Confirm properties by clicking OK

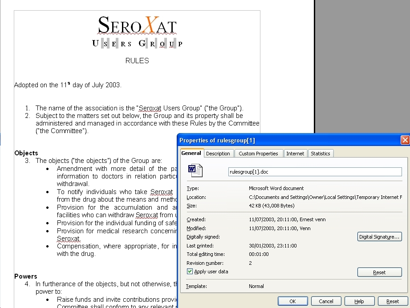(x=292, y=301)
